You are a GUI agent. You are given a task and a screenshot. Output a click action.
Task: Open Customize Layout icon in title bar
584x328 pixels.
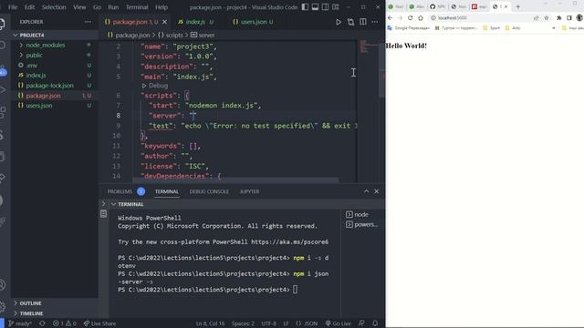pyautogui.click(x=336, y=7)
